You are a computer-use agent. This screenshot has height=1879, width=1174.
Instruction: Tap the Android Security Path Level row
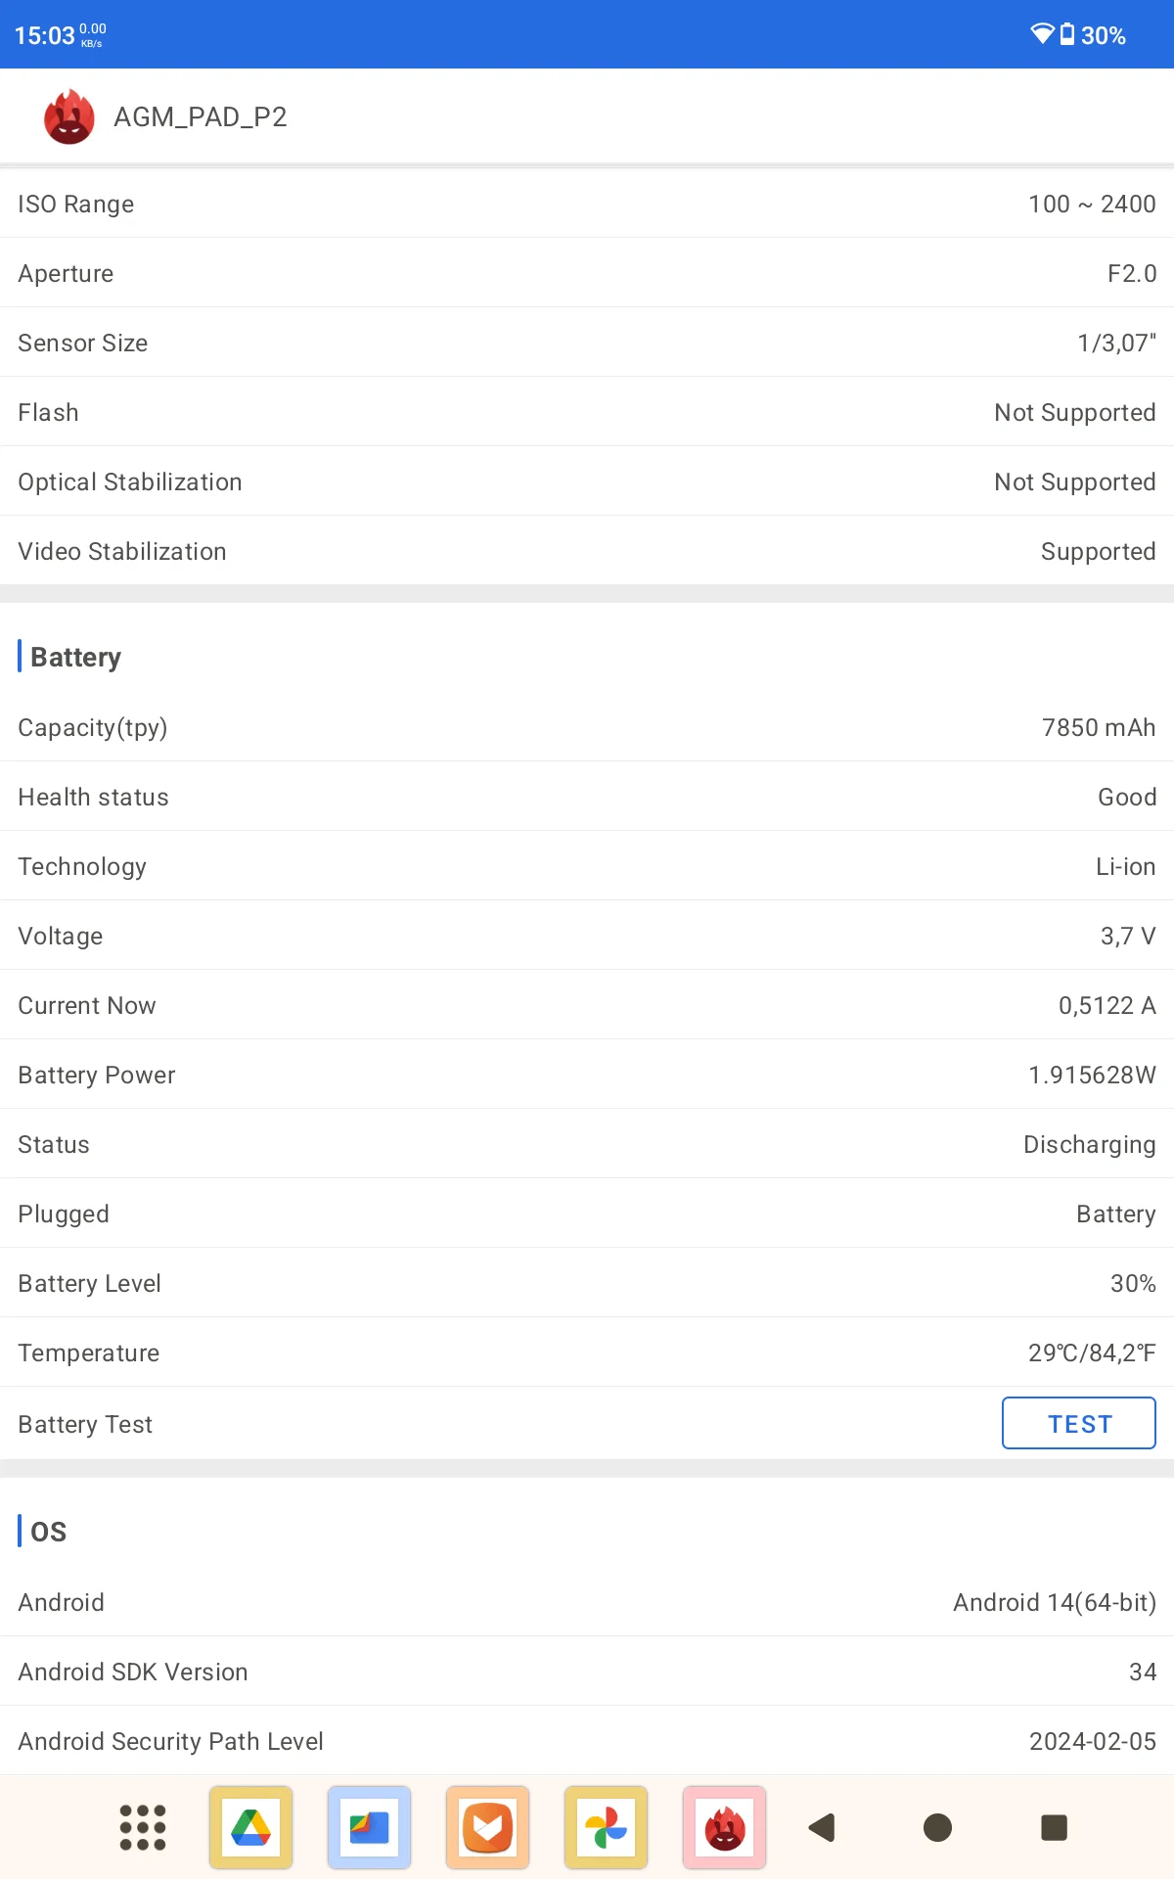pyautogui.click(x=587, y=1741)
